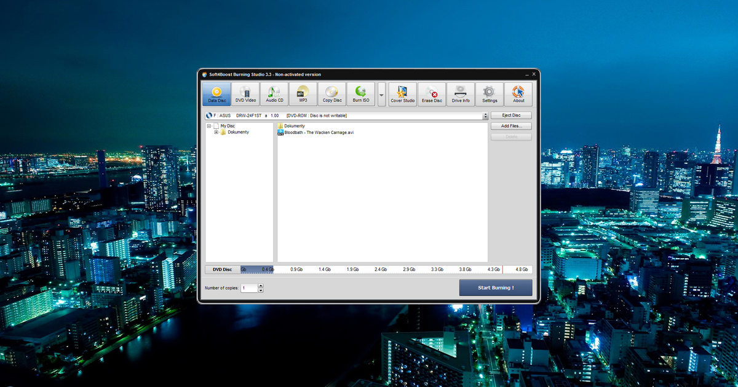The height and width of the screenshot is (387, 738).
Task: Click the disc capacity bar at 2.4 Gb
Action: [x=381, y=270]
